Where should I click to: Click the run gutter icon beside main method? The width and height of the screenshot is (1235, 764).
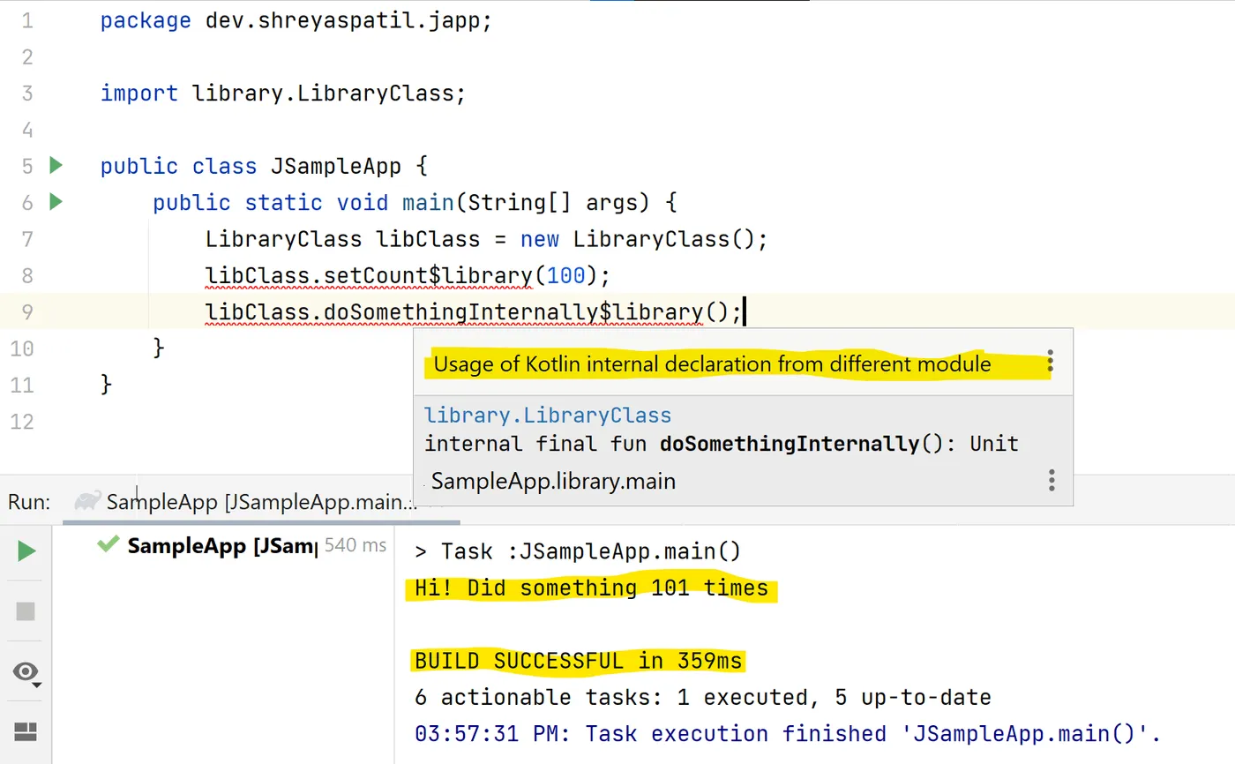(56, 202)
